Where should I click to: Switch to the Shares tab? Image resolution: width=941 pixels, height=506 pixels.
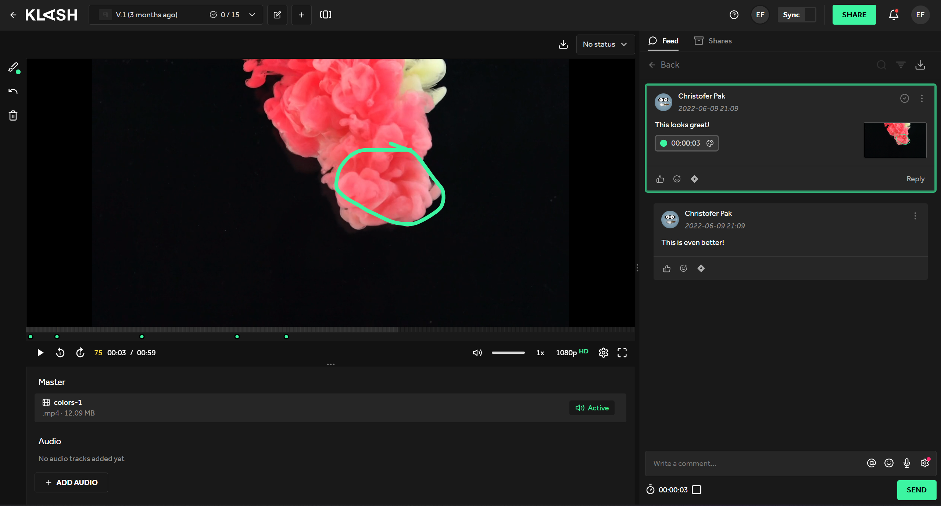click(713, 41)
